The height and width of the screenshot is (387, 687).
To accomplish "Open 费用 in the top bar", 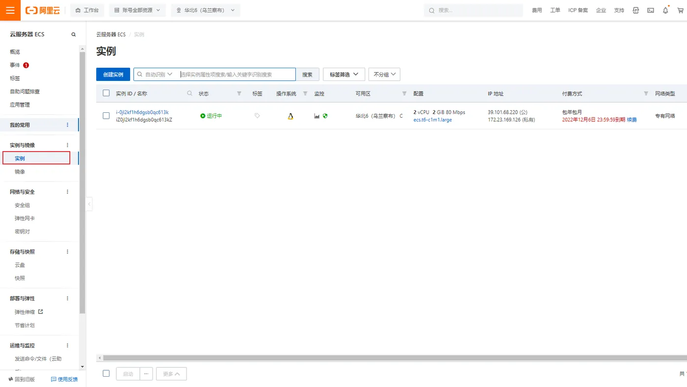I will coord(537,10).
